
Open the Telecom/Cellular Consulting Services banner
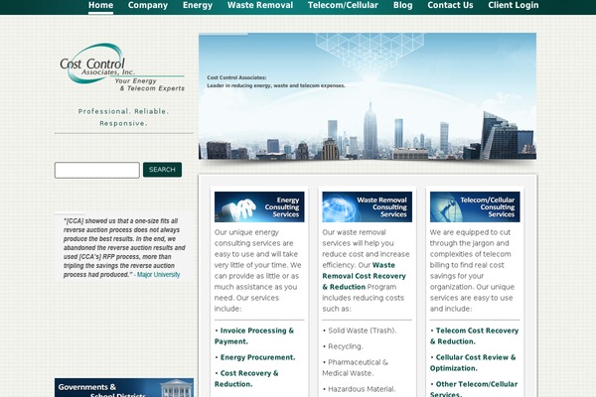pos(475,206)
